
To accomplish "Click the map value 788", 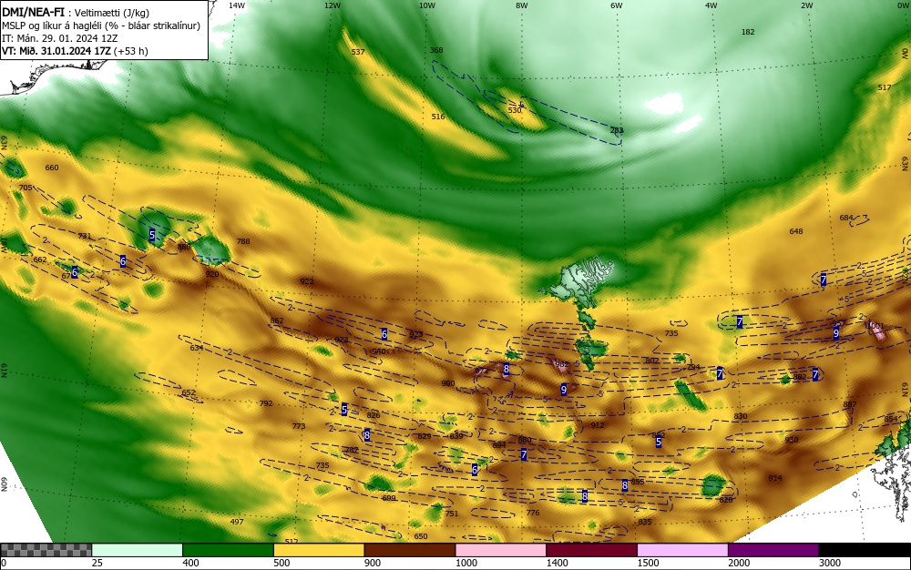I will [243, 241].
